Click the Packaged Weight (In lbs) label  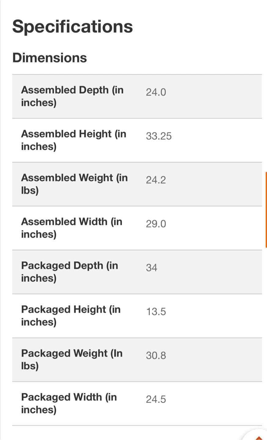pos(72,359)
